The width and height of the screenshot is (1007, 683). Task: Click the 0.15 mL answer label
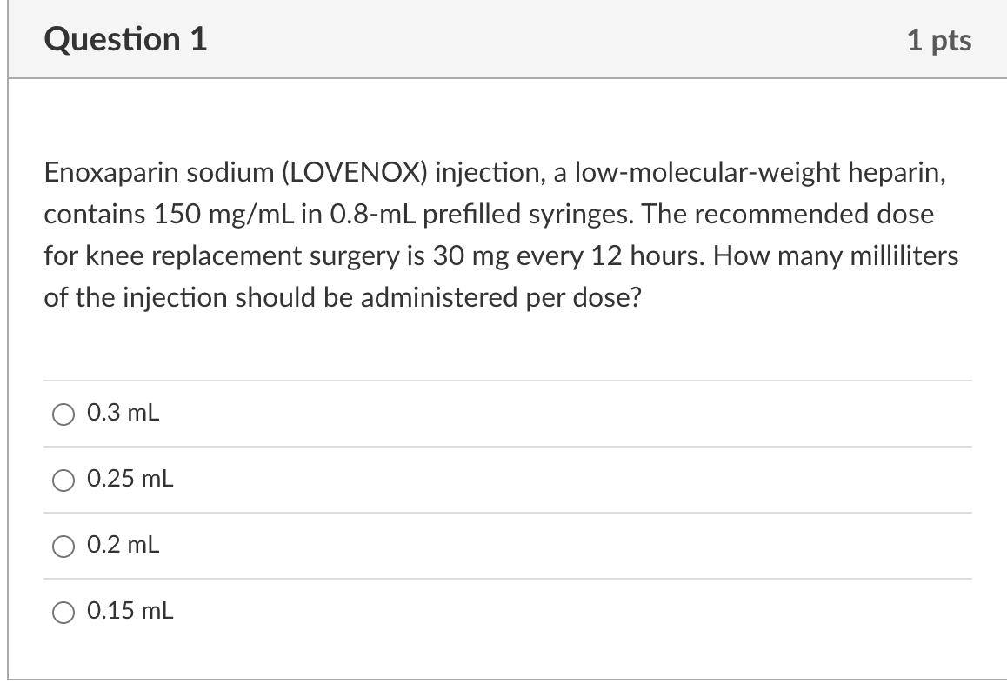(x=129, y=612)
